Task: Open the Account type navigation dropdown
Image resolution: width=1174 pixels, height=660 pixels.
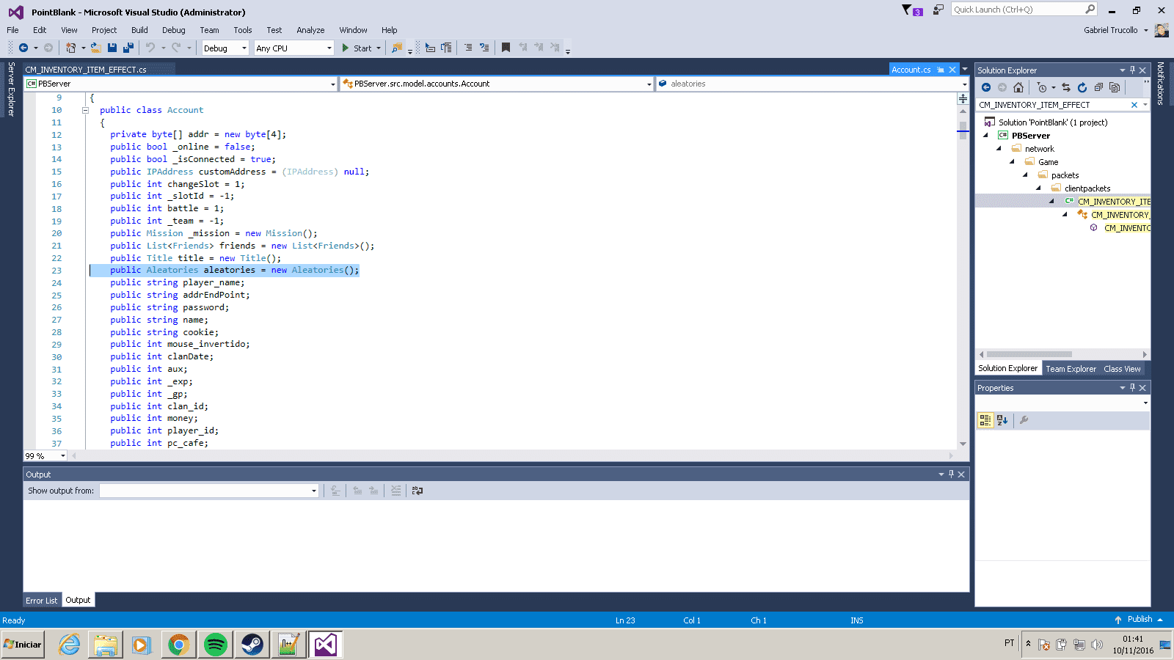Action: tap(649, 84)
